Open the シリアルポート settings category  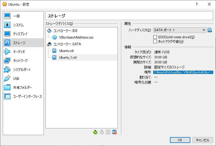click(23, 70)
